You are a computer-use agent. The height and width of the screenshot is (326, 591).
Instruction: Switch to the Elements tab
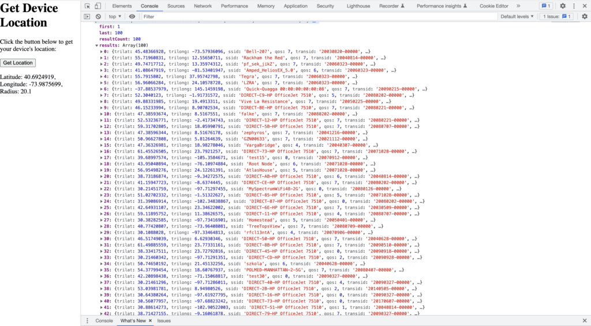pyautogui.click(x=122, y=6)
